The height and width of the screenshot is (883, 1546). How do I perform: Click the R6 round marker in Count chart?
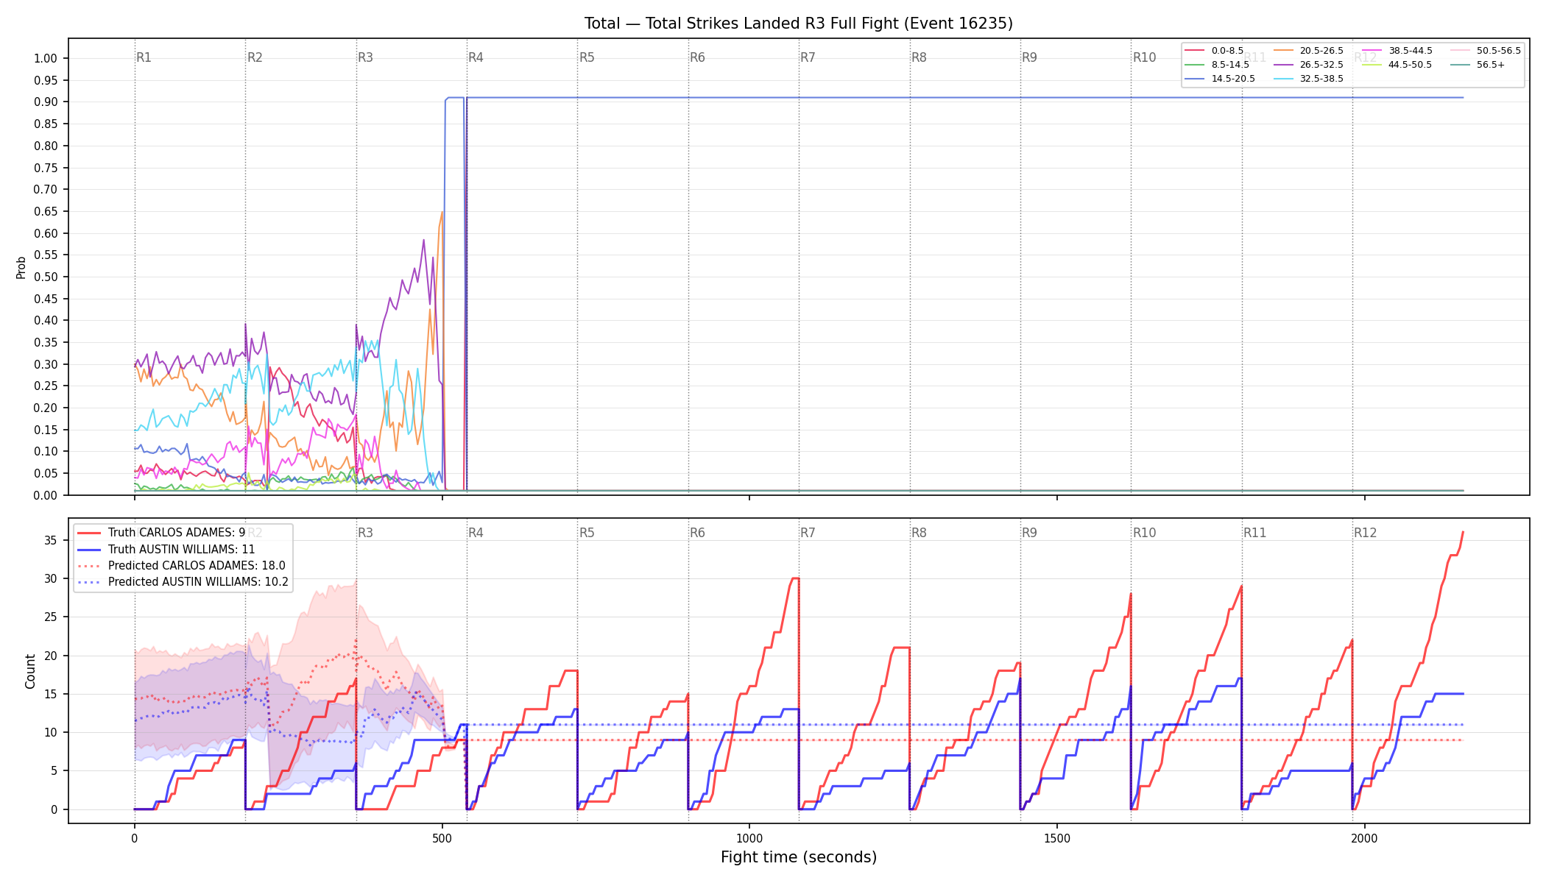[697, 533]
